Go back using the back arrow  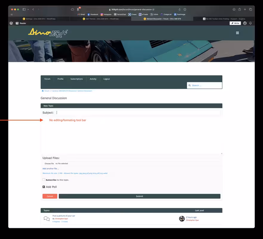point(33,10)
